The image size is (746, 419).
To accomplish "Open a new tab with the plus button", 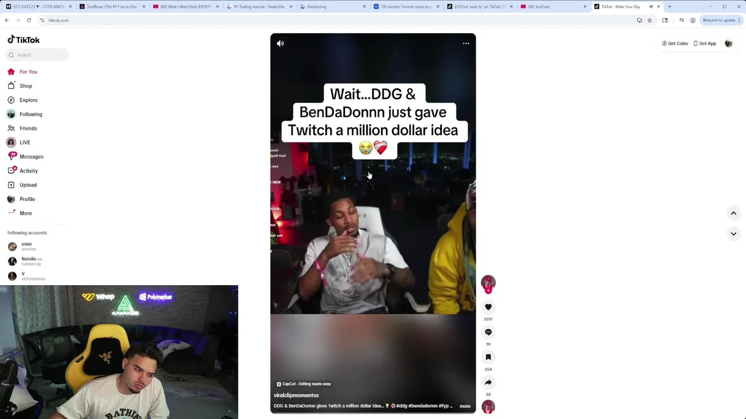I will (669, 6).
